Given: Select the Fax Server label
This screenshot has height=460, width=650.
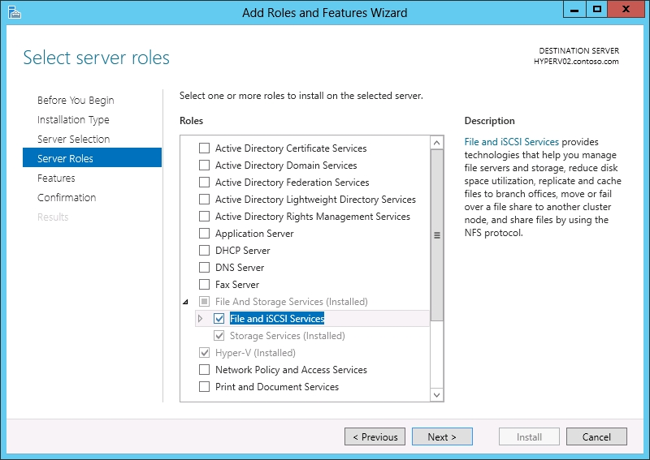Looking at the screenshot, I should [x=237, y=285].
